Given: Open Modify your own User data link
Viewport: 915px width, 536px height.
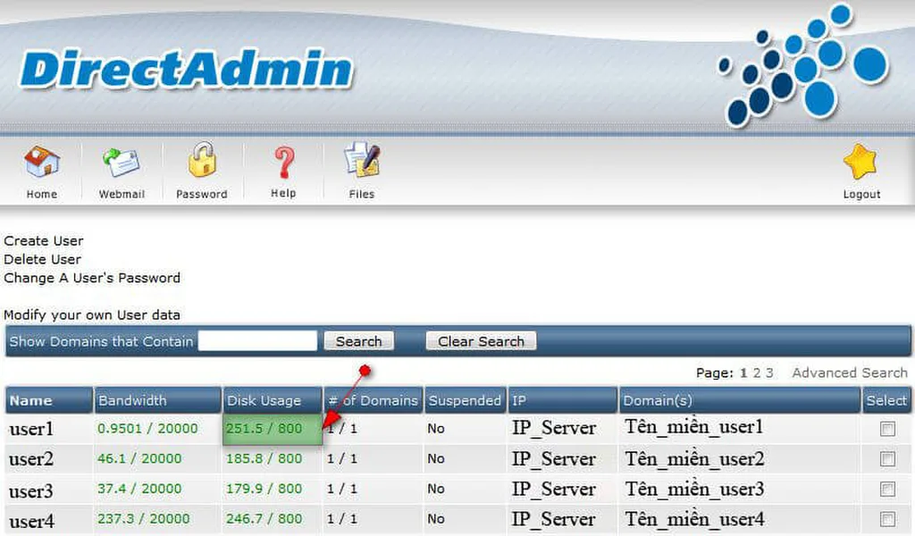Looking at the screenshot, I should [x=92, y=315].
